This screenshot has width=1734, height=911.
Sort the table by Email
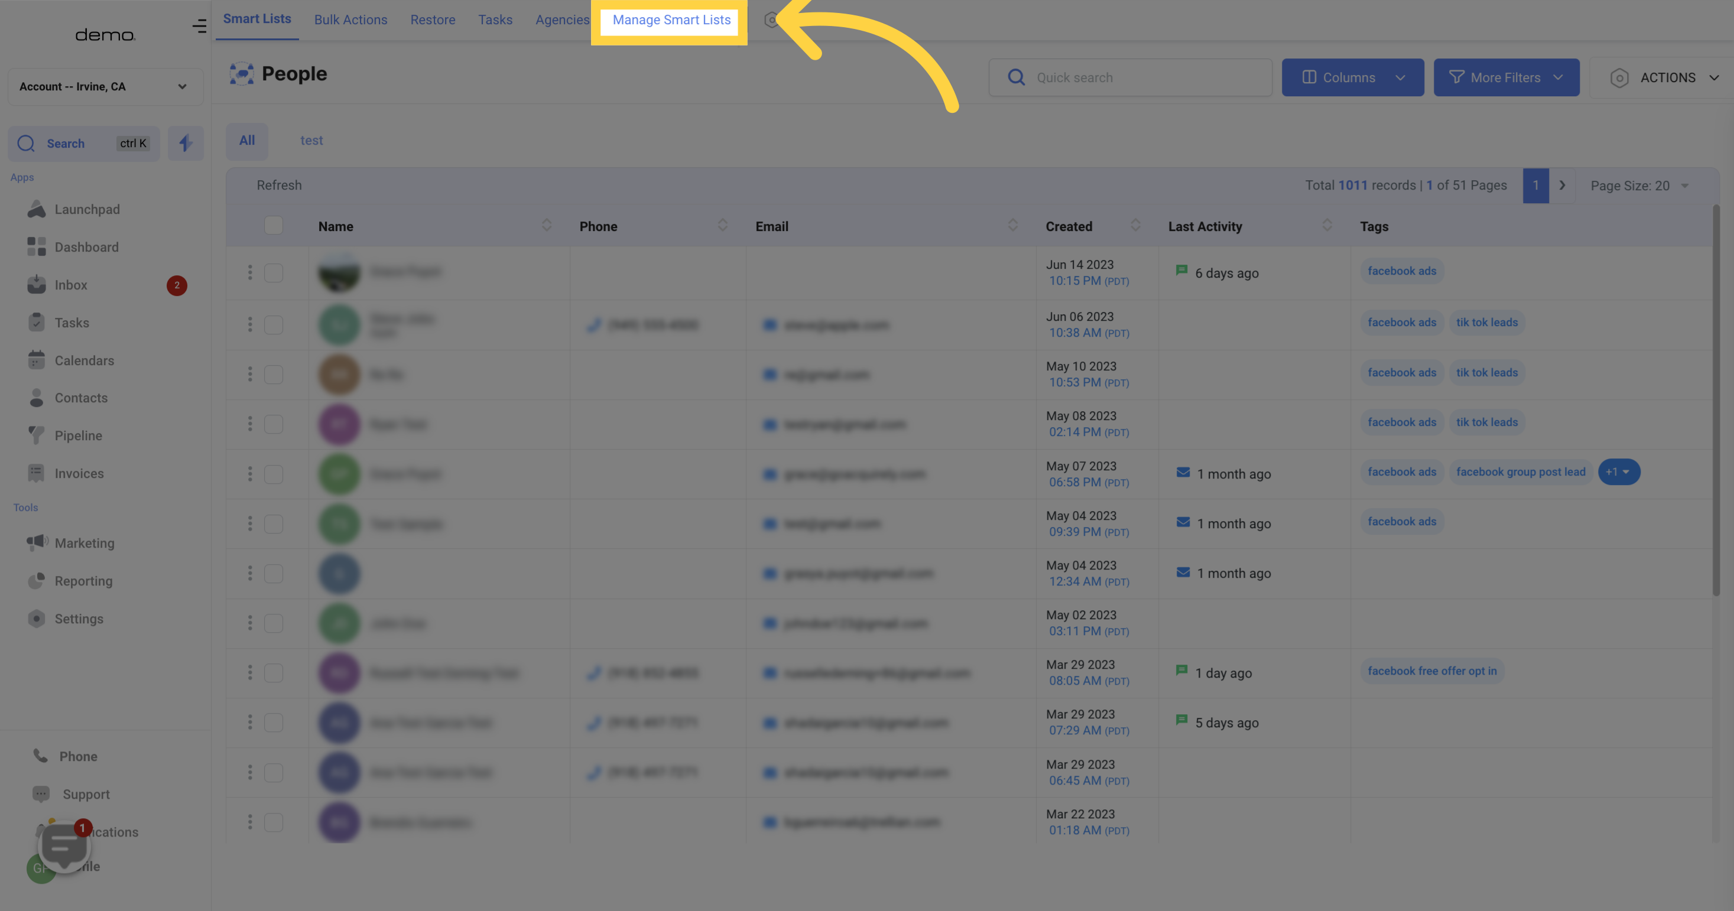click(x=1012, y=226)
